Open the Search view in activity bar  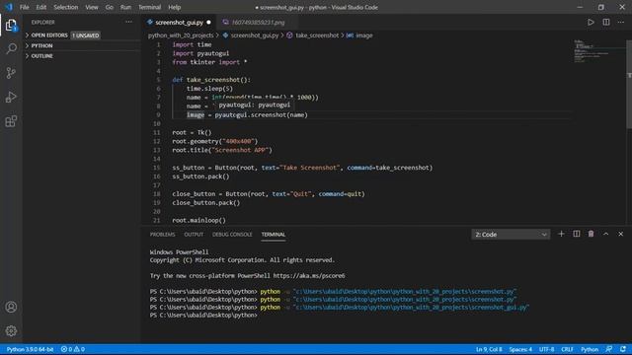[x=11, y=48]
